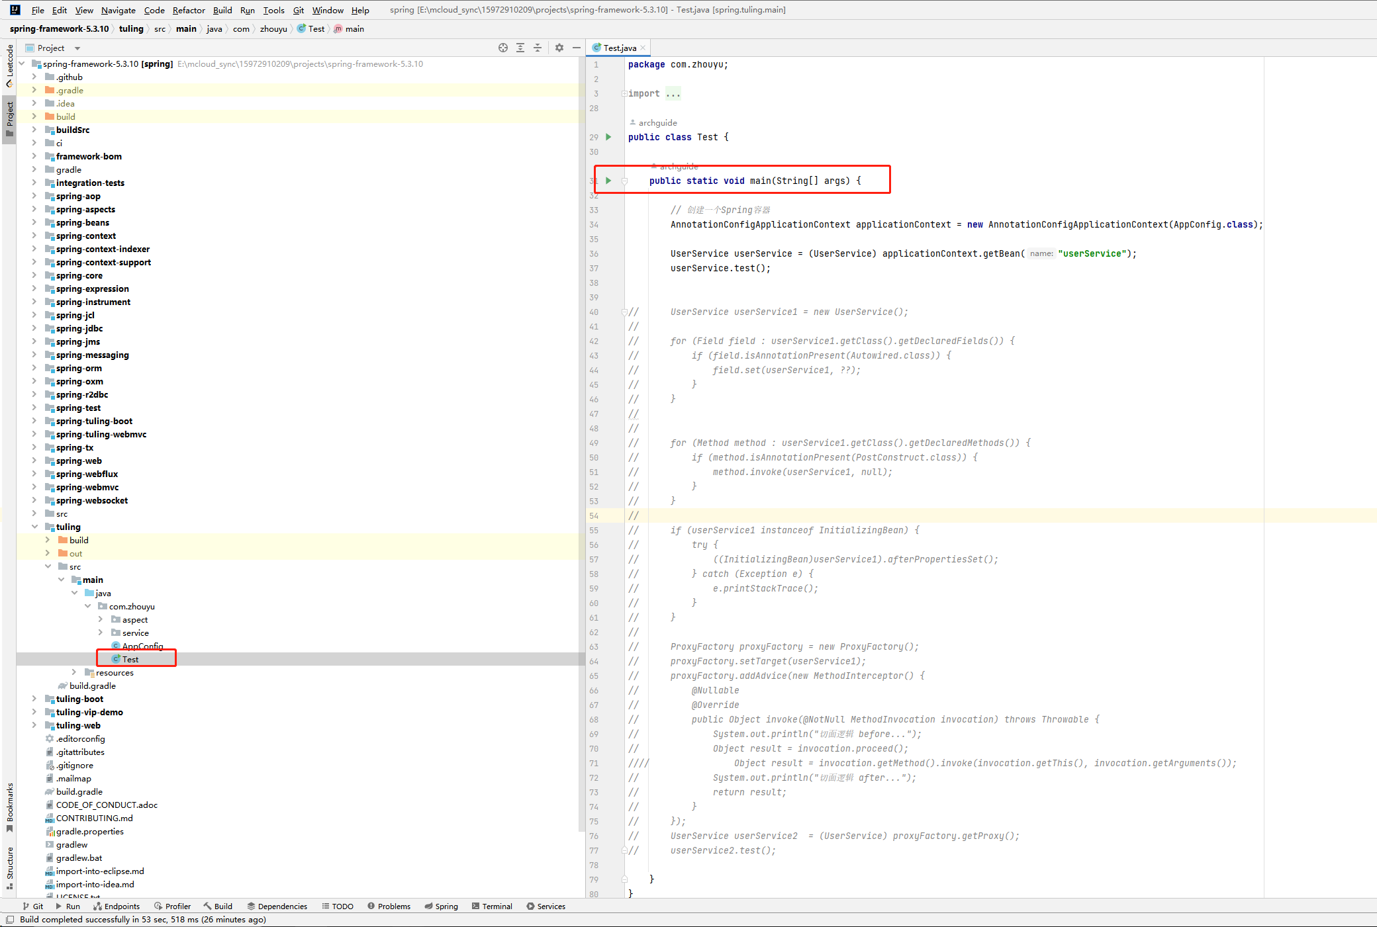Select the Test.java editor tab
The width and height of the screenshot is (1377, 927).
(x=619, y=48)
